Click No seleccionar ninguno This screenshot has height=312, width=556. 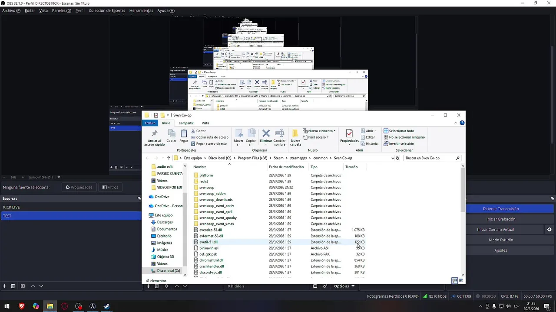(404, 137)
